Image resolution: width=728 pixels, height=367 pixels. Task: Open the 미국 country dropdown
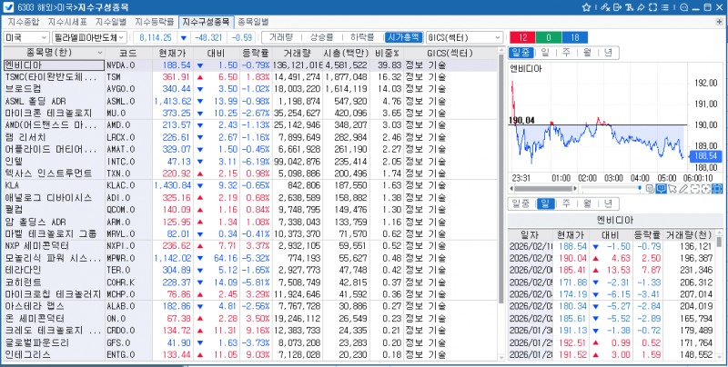26,37
